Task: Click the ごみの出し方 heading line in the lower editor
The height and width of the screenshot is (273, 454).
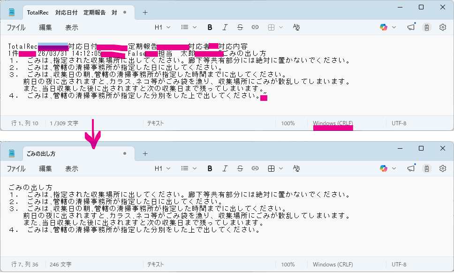Action: click(x=32, y=188)
